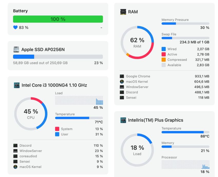This screenshot has height=177, width=218.
Task: Click the GPU Temperature bar at 88°C
Action: click(x=185, y=132)
